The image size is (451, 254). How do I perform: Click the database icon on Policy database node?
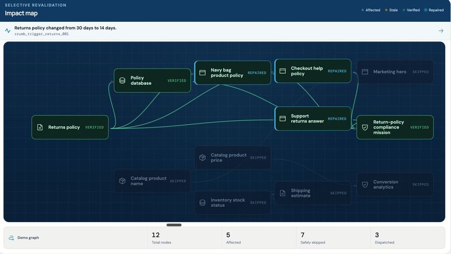[122, 81]
